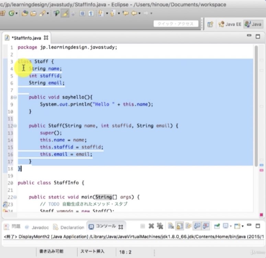Close the コンソール console tab
266x258 pixels.
(121, 227)
